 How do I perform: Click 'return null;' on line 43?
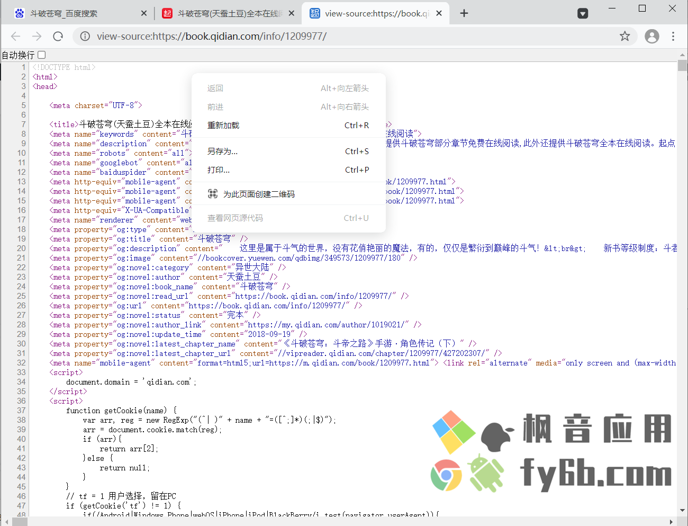coord(125,468)
